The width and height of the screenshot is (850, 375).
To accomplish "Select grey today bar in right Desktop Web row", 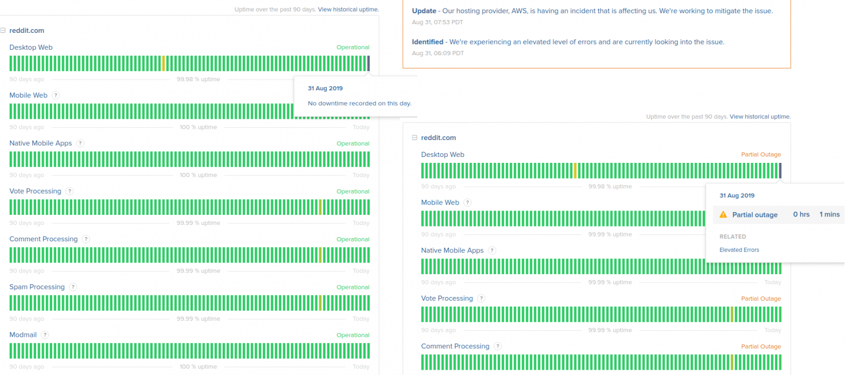I will click(x=780, y=171).
